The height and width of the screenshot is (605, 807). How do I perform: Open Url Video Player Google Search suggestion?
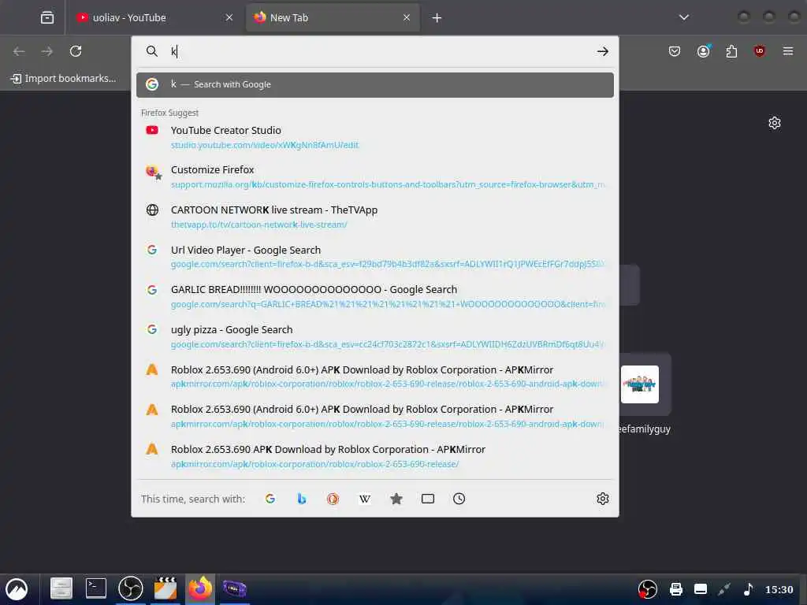pos(374,257)
